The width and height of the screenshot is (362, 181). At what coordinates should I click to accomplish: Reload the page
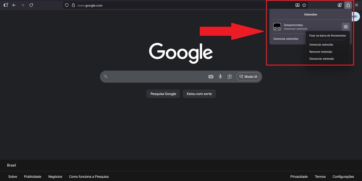[x=31, y=5]
